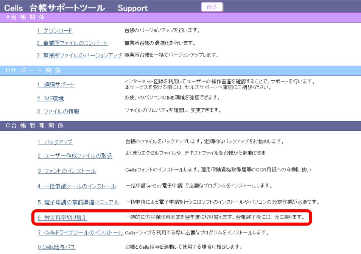The width and height of the screenshot is (361, 254).
Task: Start 1 遠隔サポート link
Action: [x=56, y=84]
